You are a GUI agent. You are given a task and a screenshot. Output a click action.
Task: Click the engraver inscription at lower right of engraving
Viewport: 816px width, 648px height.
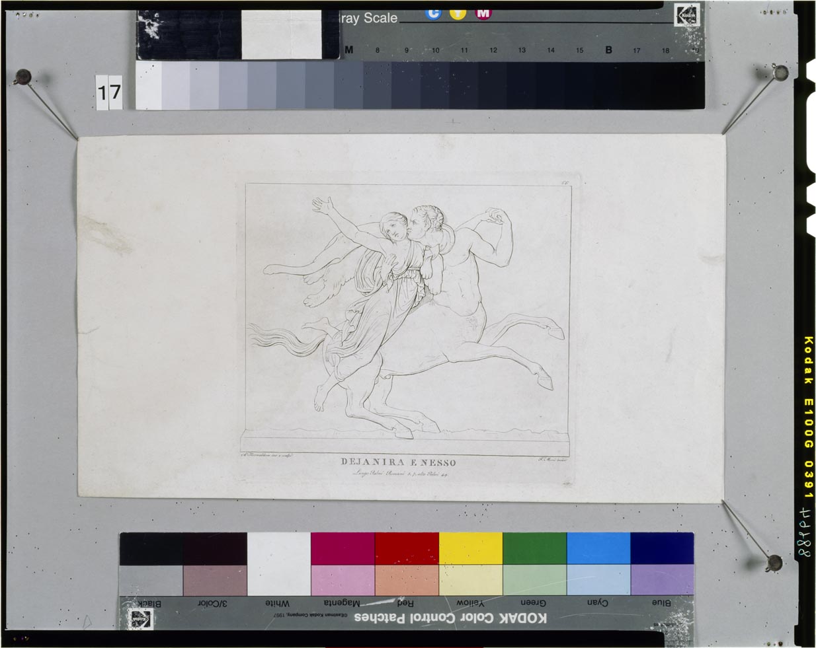tap(553, 460)
